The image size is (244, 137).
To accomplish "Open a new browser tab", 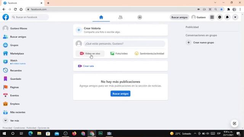I will pyautogui.click(x=48, y=3).
